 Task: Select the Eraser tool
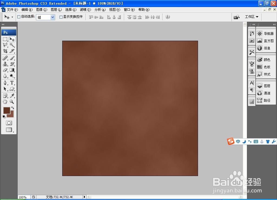[5, 70]
